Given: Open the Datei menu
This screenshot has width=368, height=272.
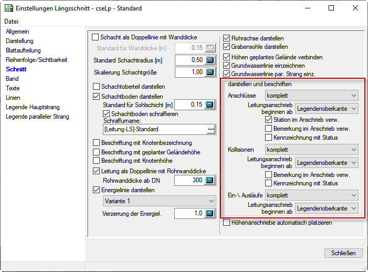Looking at the screenshot, I should (x=11, y=22).
